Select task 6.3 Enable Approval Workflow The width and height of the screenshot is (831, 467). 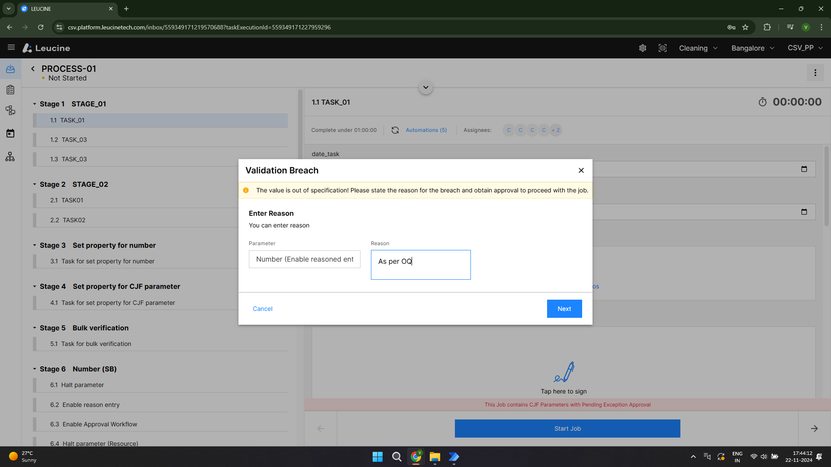100,424
